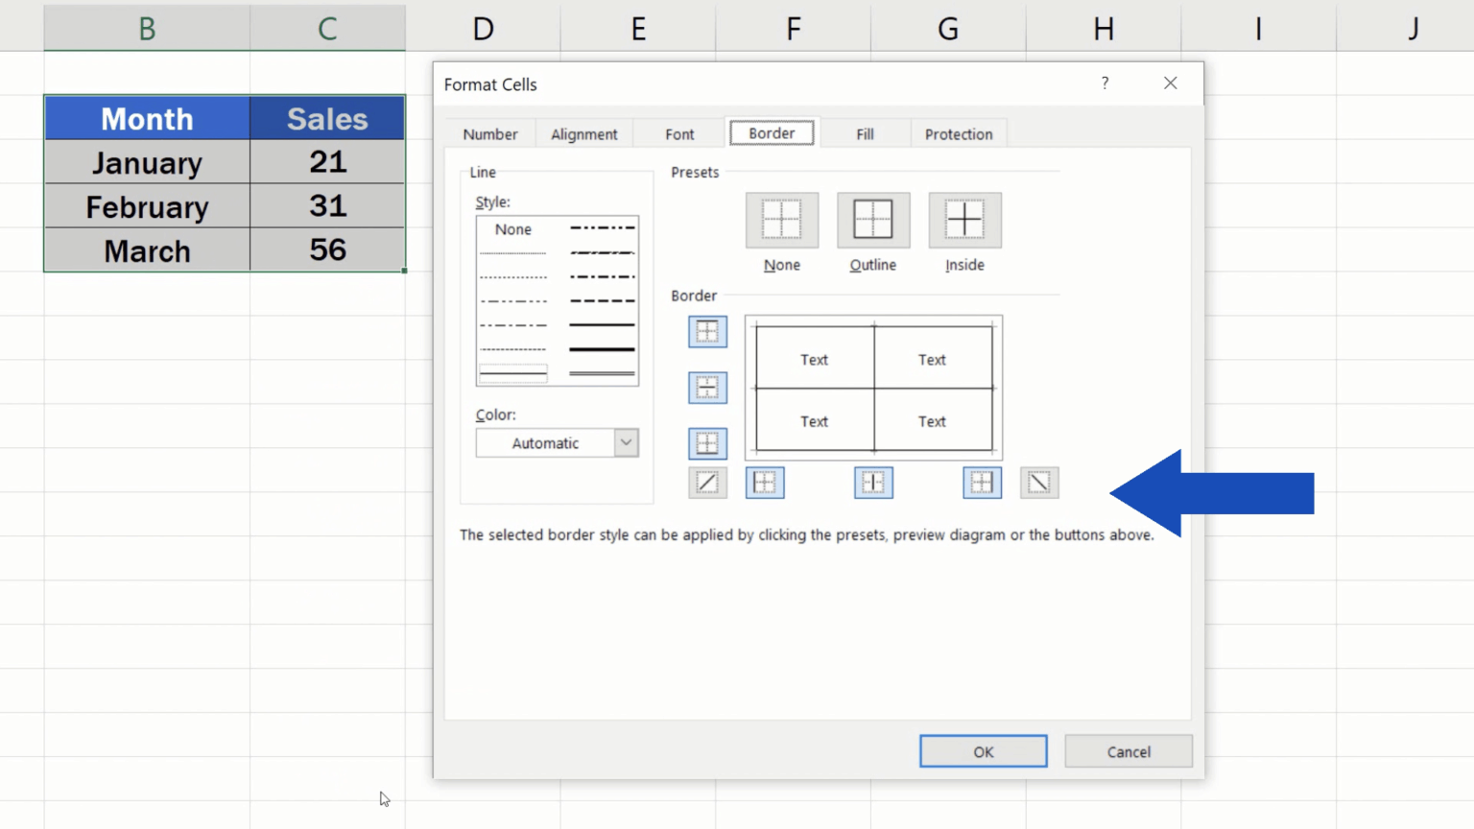Apply the Inside borders preset
The width and height of the screenshot is (1474, 829).
click(x=964, y=220)
